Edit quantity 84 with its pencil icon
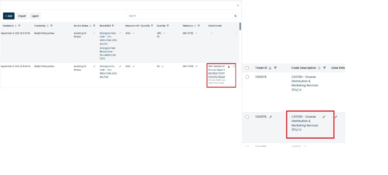This screenshot has height=175, width=388. 162,66
